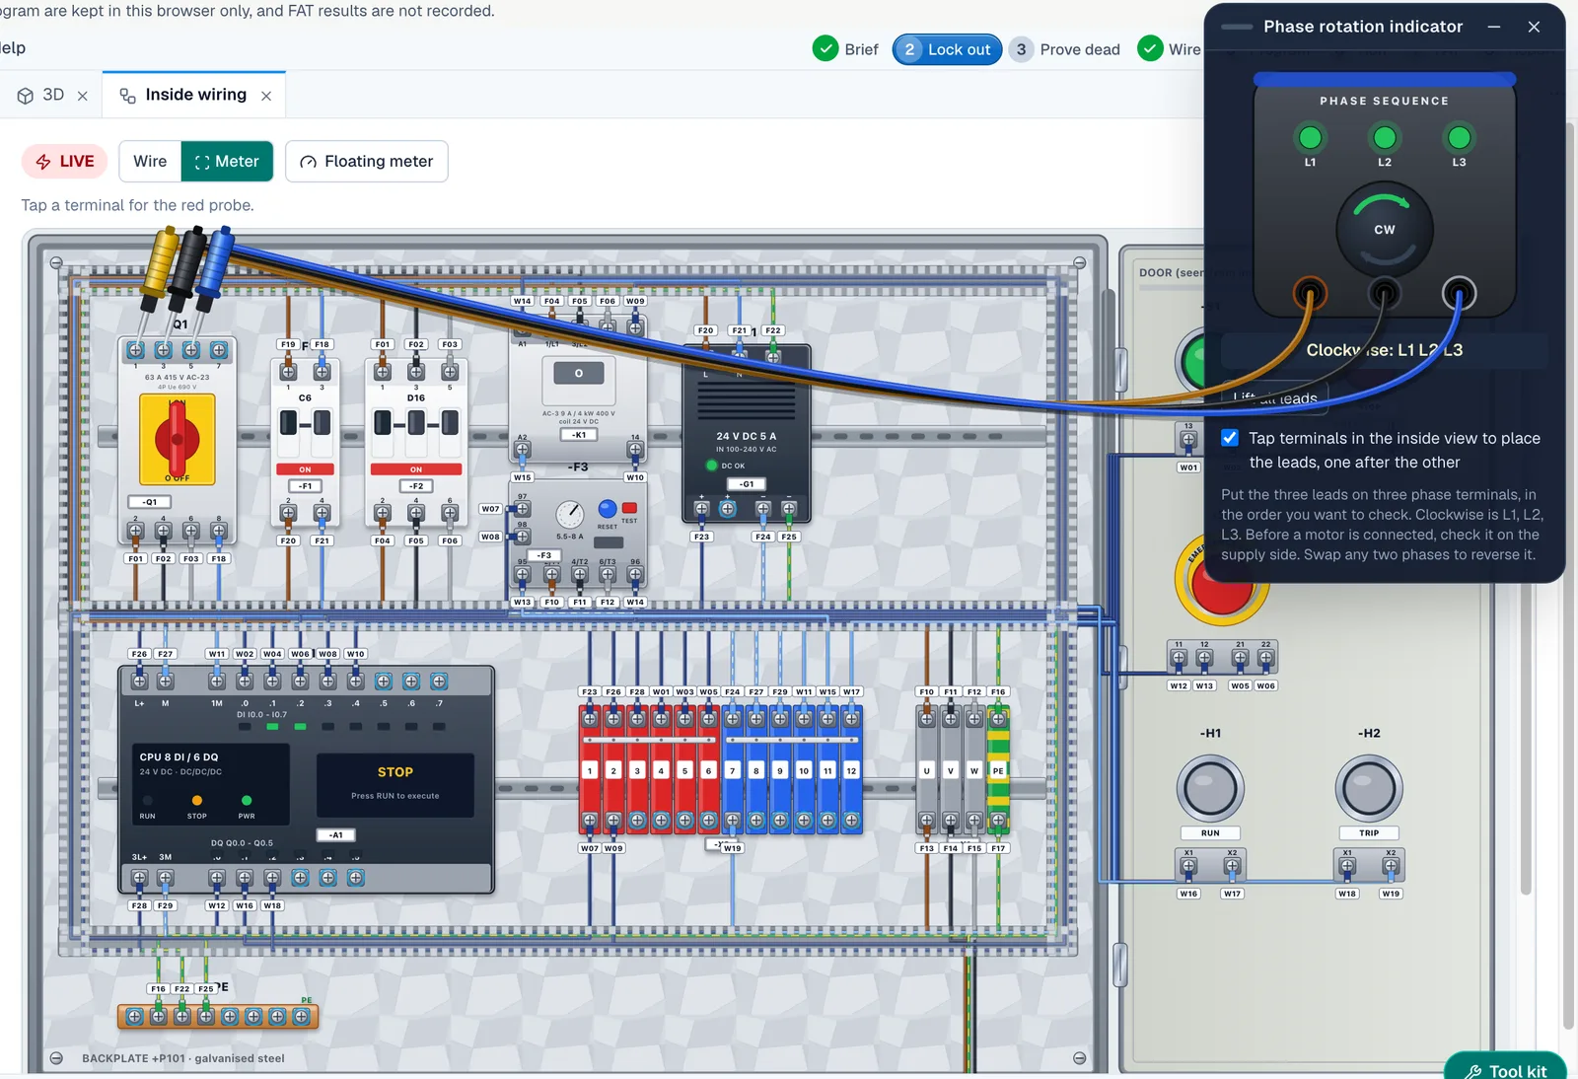Tap terminal 1 on red terminal block
Image resolution: width=1578 pixels, height=1079 pixels.
[x=590, y=770]
